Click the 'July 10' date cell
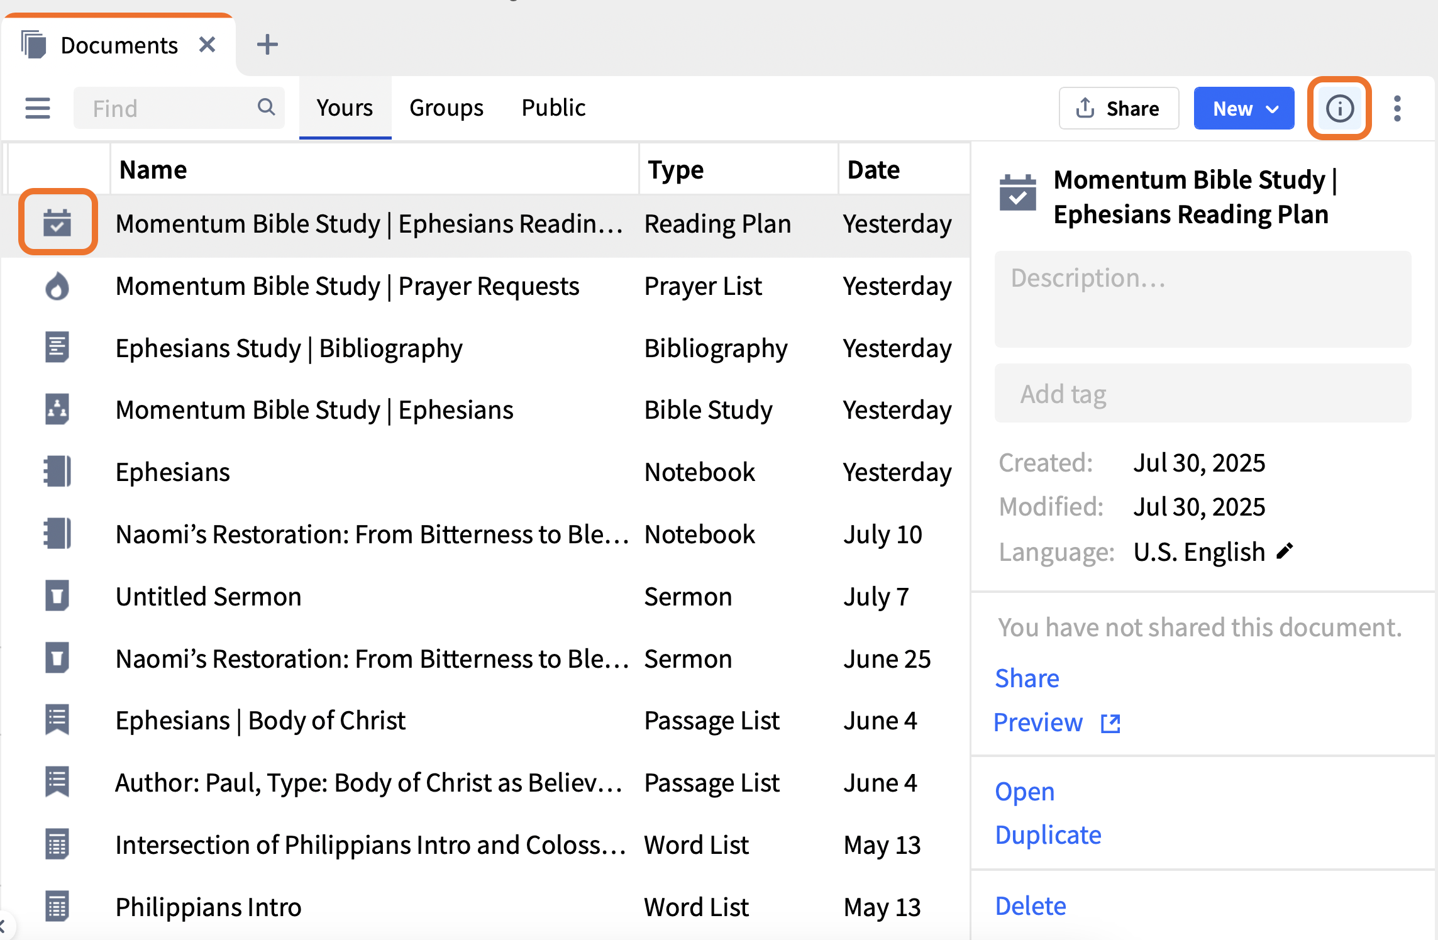 pyautogui.click(x=883, y=534)
